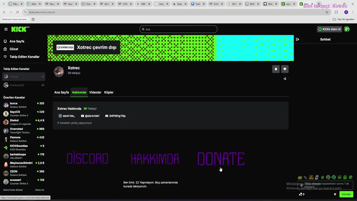Open Chrome profile B icon
The image size is (357, 201).
point(346,12)
